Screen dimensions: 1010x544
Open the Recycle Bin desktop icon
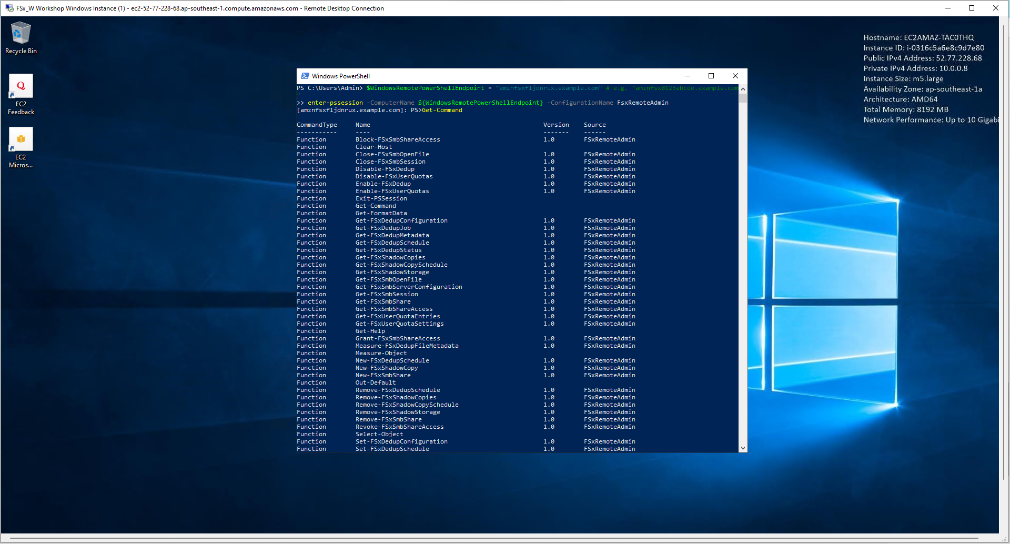[x=21, y=38]
